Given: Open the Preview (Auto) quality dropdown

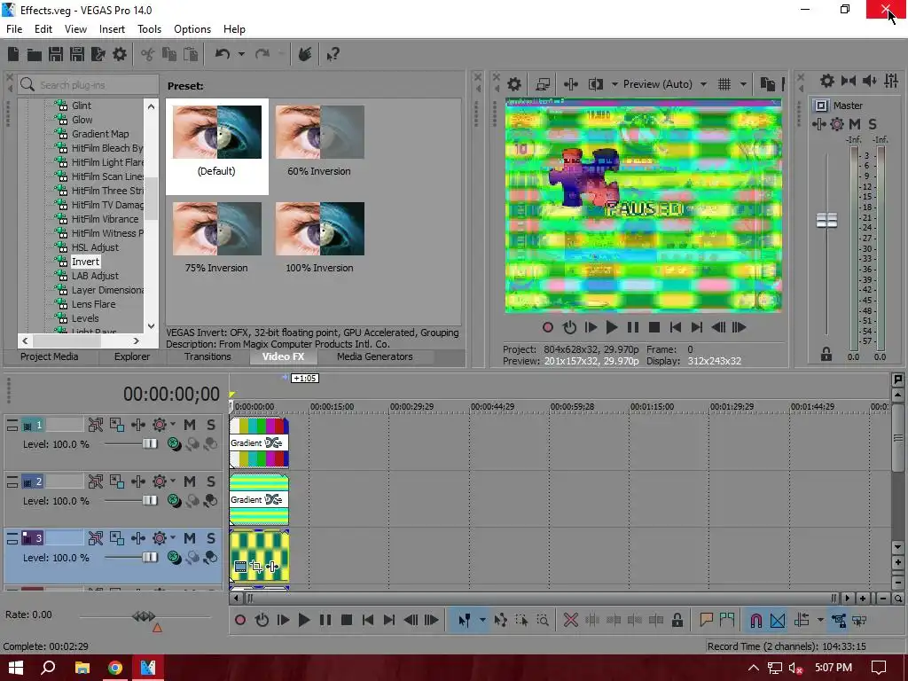Looking at the screenshot, I should click(x=703, y=84).
